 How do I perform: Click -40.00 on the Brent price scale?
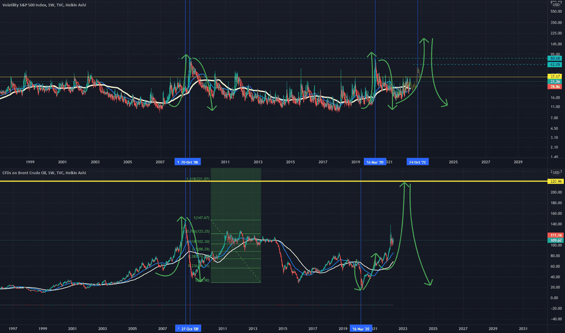(x=556, y=319)
